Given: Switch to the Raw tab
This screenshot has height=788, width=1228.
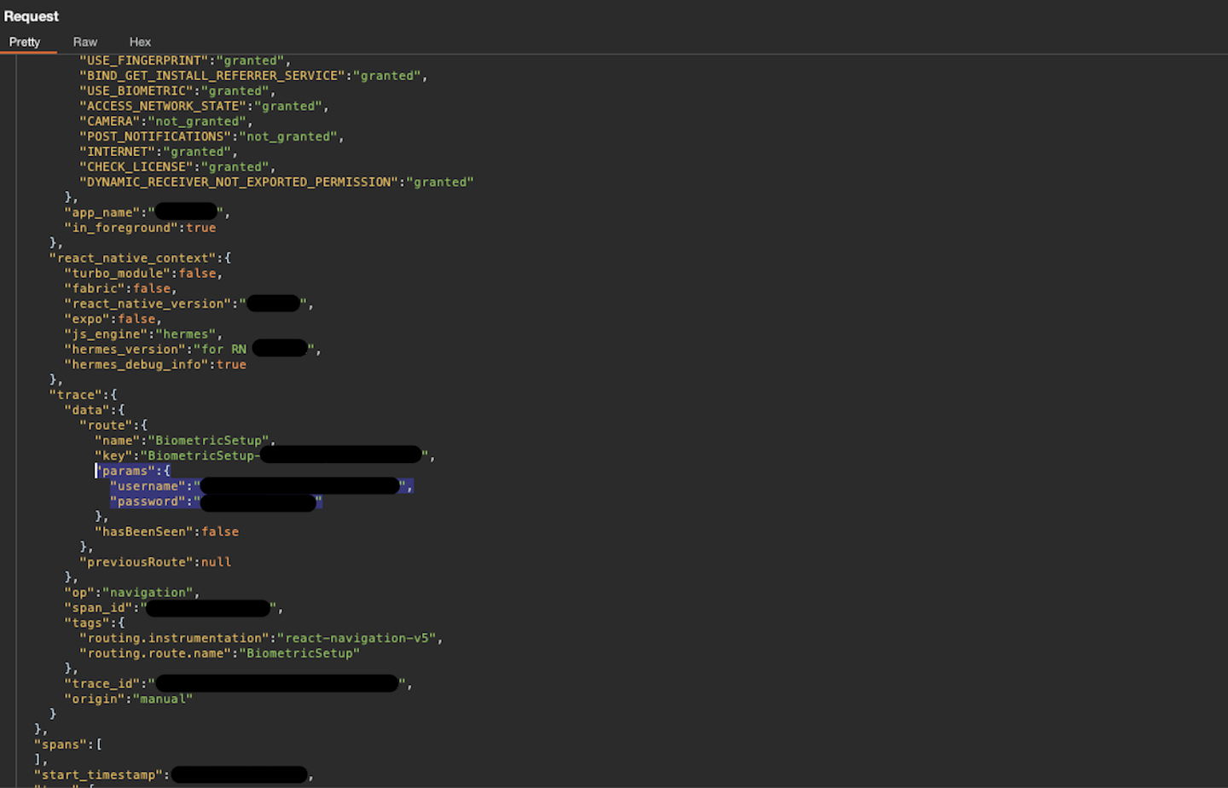Looking at the screenshot, I should [84, 41].
